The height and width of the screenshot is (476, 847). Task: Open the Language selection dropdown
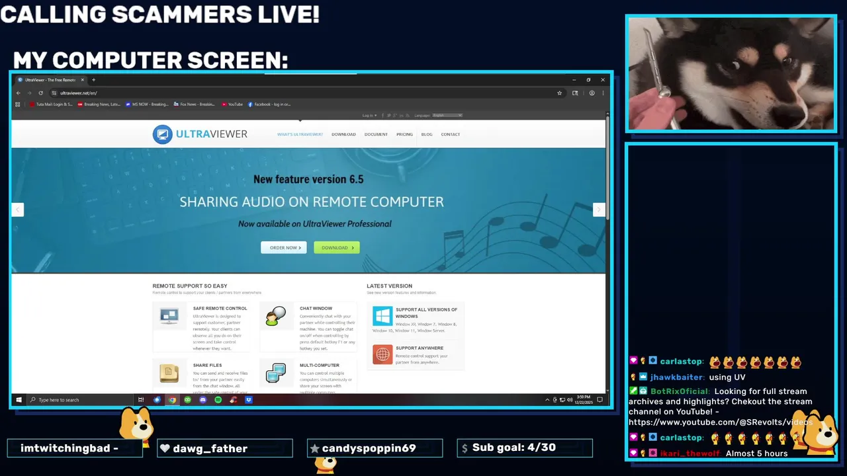click(447, 116)
